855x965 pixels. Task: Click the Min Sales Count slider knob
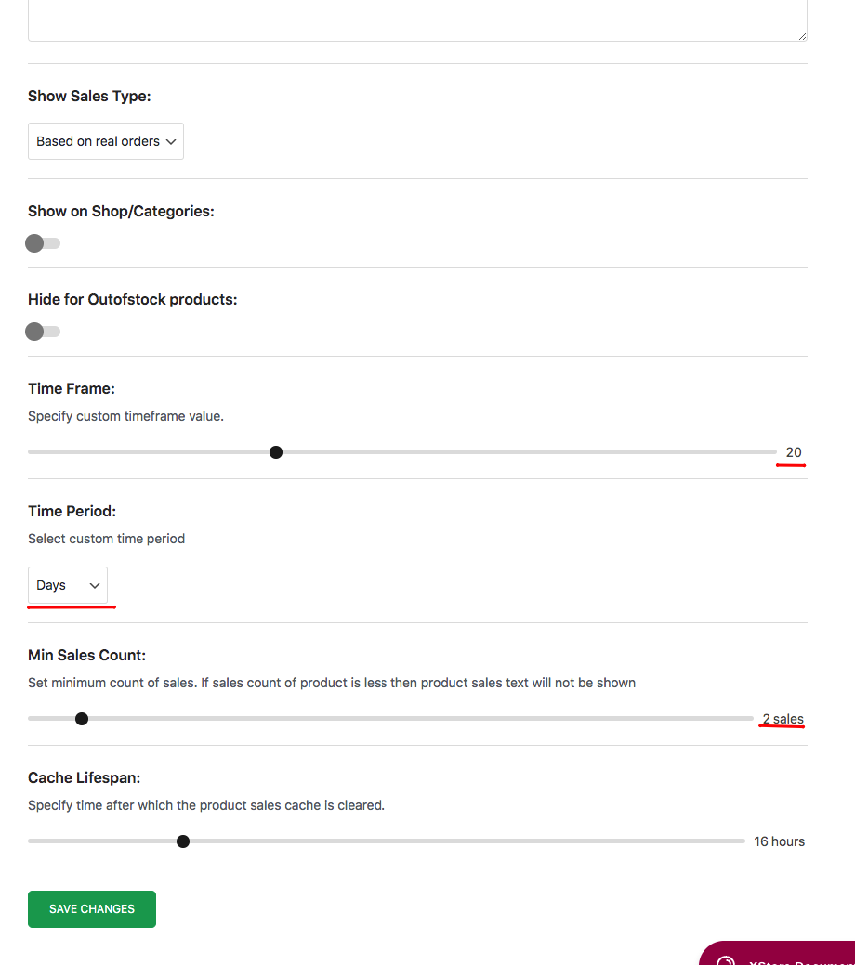(x=81, y=719)
